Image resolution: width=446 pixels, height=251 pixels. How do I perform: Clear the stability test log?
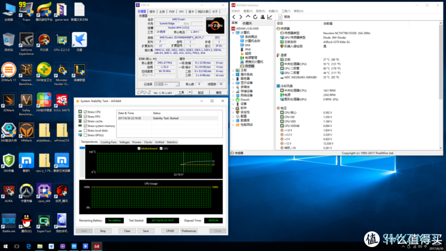127,231
